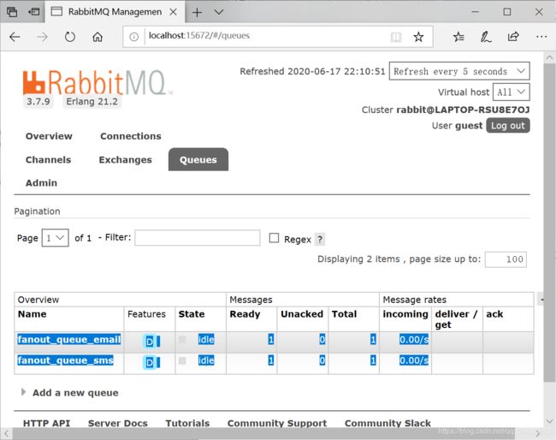Go to the Admin tab

(41, 182)
